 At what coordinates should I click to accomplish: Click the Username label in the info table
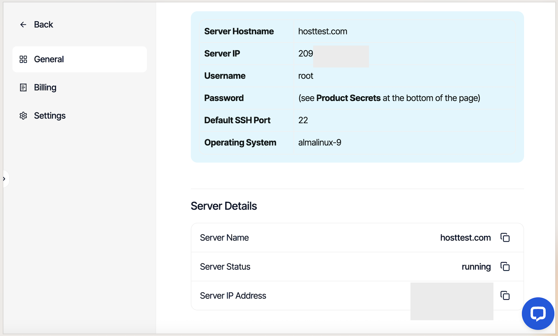click(x=225, y=76)
